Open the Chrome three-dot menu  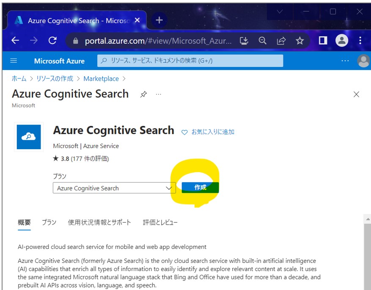pos(360,41)
